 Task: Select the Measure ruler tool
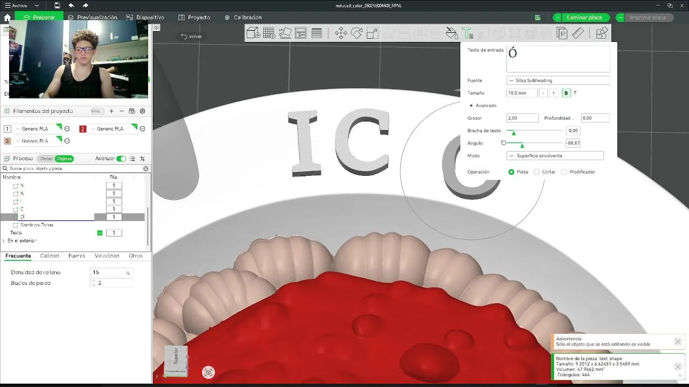click(x=578, y=33)
